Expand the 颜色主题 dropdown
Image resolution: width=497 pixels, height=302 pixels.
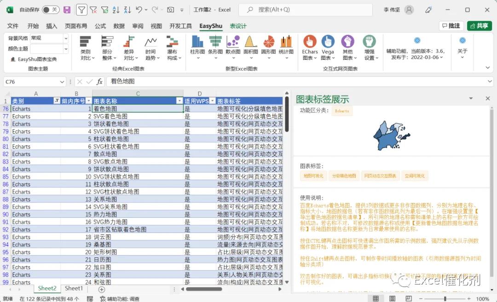[66, 49]
